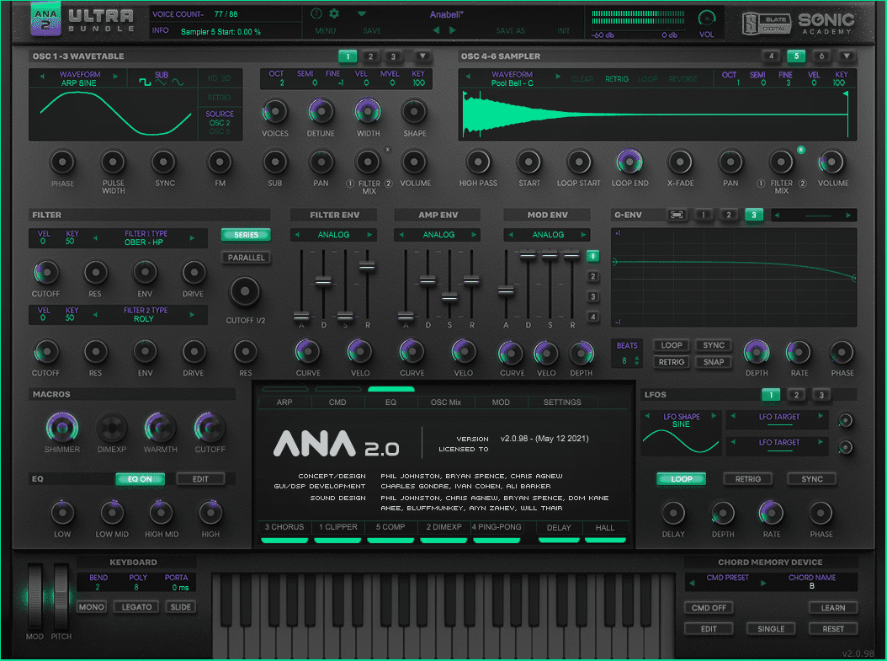Viewport: 887px width, 661px height.
Task: Switch to ARP tab
Action: point(284,402)
